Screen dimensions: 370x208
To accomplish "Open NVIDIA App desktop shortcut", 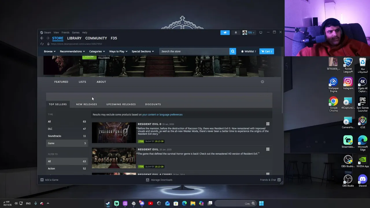I will 362,161.
